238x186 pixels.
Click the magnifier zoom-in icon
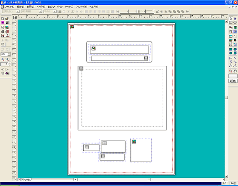(x=3, y=59)
